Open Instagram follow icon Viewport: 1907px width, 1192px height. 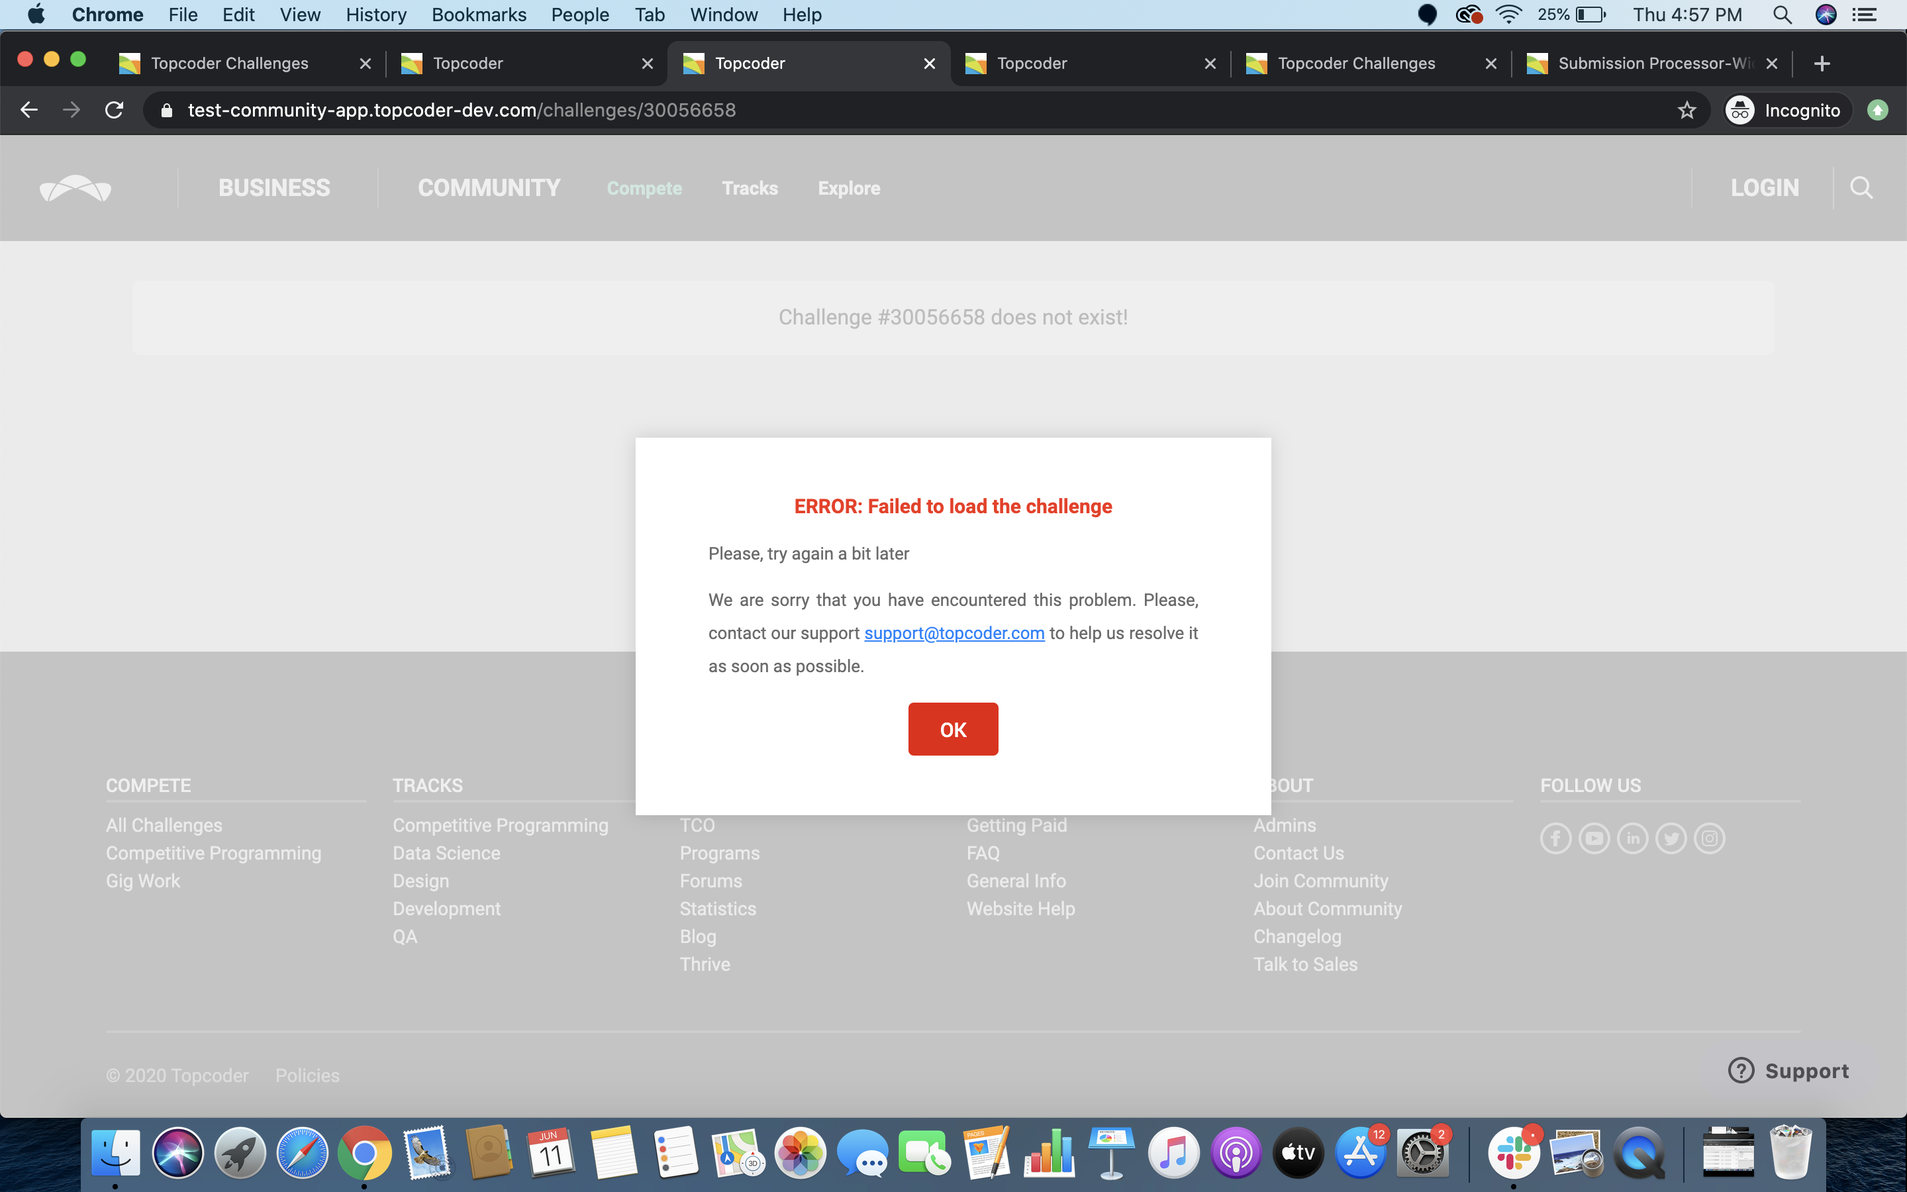pyautogui.click(x=1710, y=838)
